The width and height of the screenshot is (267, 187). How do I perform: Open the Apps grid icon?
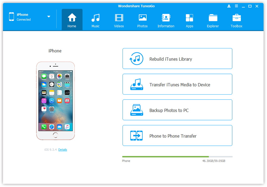click(x=189, y=18)
